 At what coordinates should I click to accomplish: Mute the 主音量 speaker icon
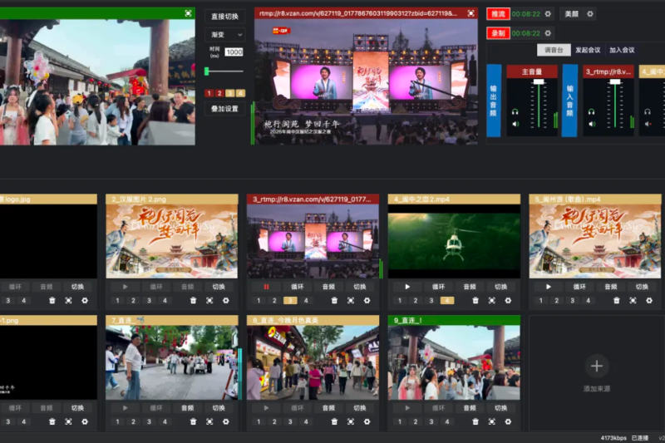(515, 124)
